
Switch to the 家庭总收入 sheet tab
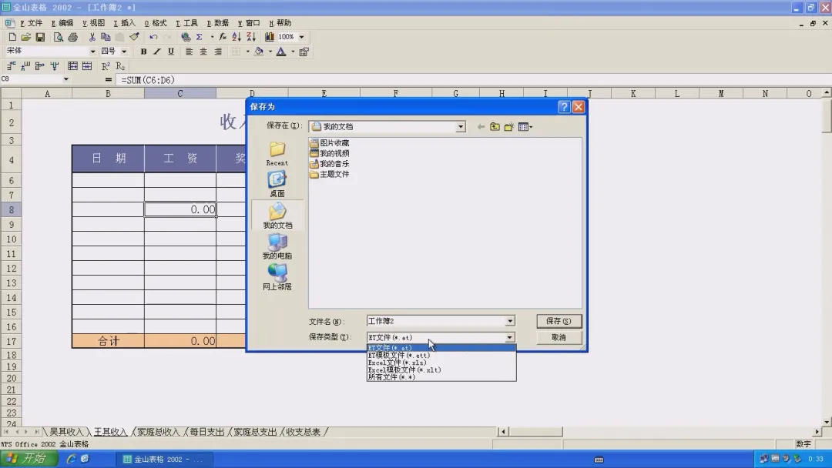tap(158, 432)
